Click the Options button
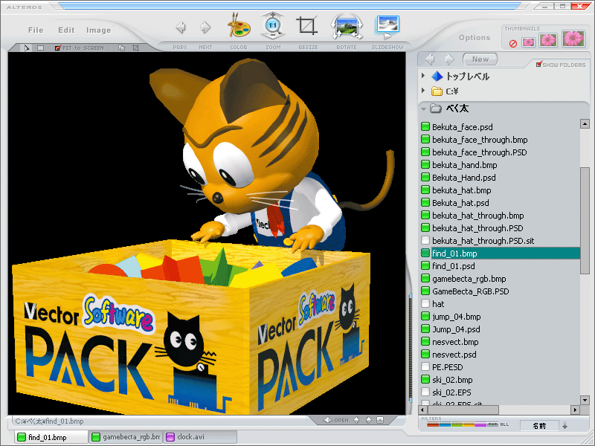Screen dimensions: 595x446 [475, 38]
